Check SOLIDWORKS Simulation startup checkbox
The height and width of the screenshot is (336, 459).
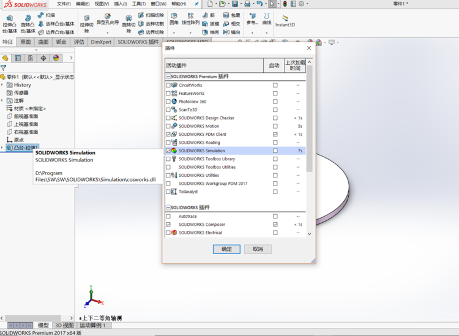[275, 151]
